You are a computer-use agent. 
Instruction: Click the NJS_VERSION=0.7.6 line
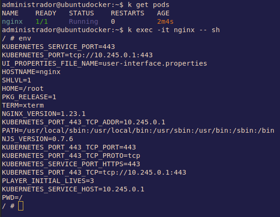pyautogui.click(x=37, y=139)
